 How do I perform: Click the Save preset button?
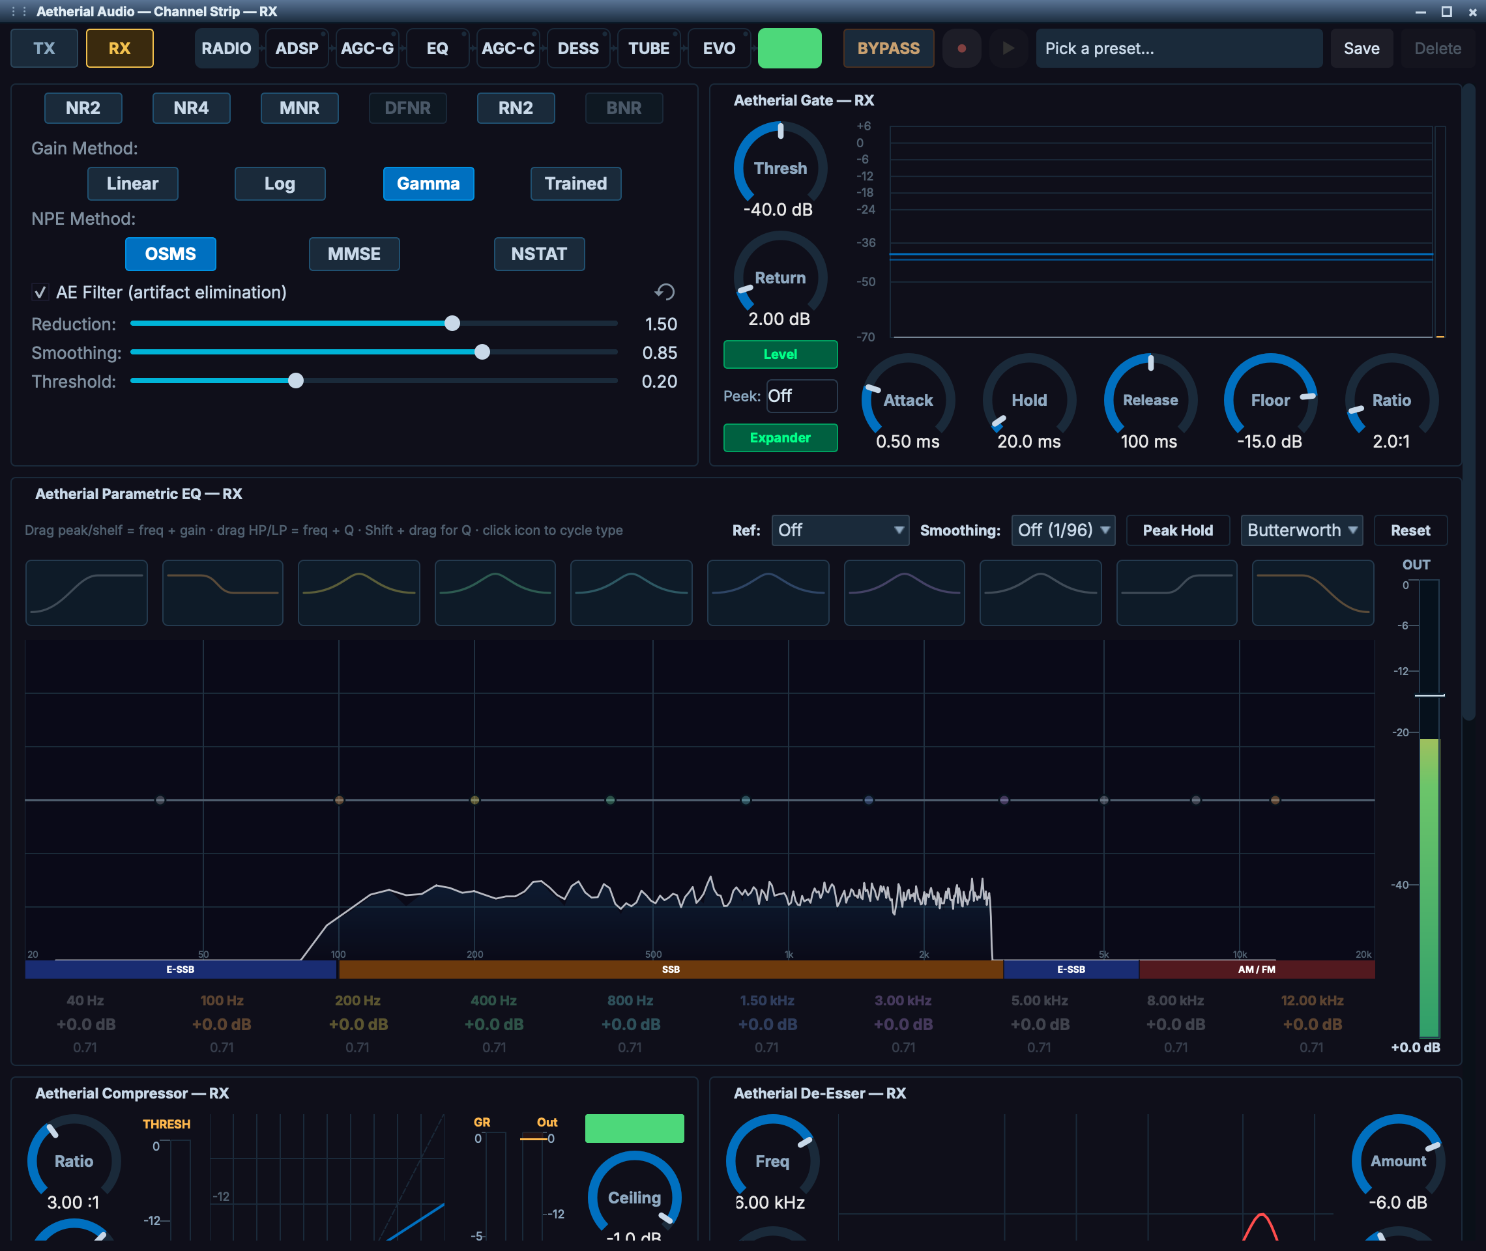tap(1361, 48)
